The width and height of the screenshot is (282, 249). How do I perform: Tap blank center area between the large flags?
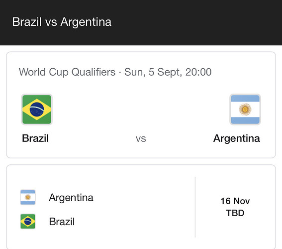[141, 109]
